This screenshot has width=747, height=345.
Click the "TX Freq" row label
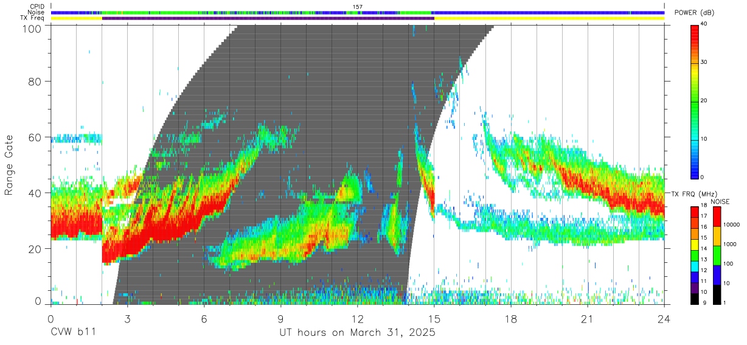(x=33, y=18)
